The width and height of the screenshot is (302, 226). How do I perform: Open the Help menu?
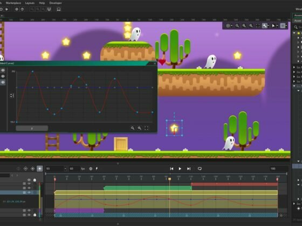42,3
